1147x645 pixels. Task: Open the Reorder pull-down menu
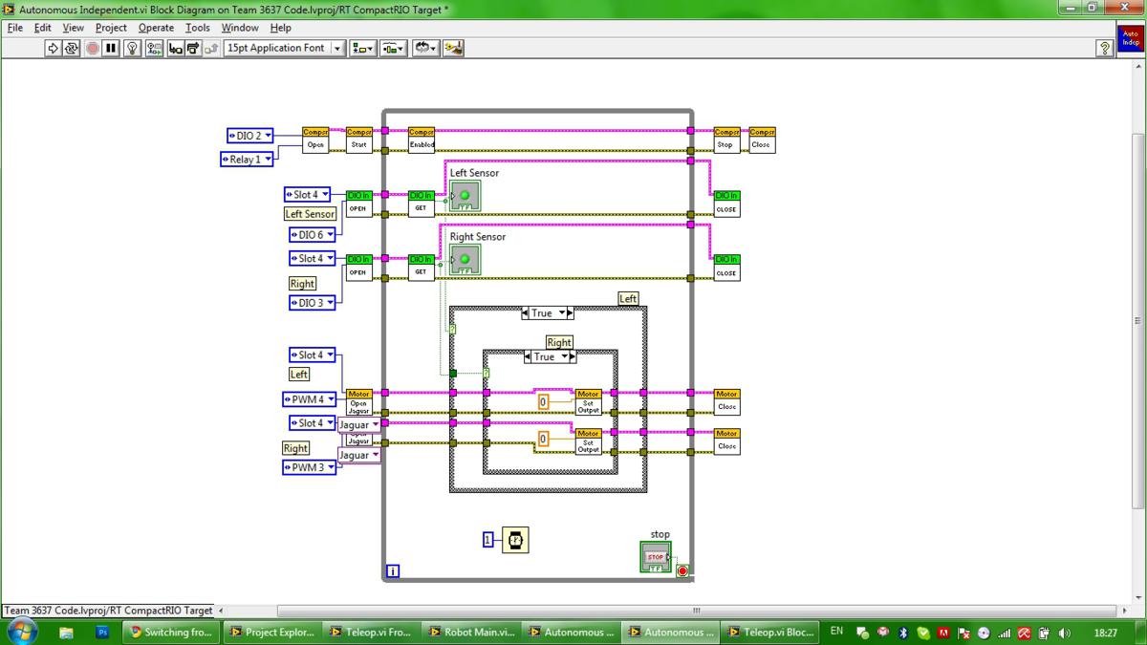(425, 48)
